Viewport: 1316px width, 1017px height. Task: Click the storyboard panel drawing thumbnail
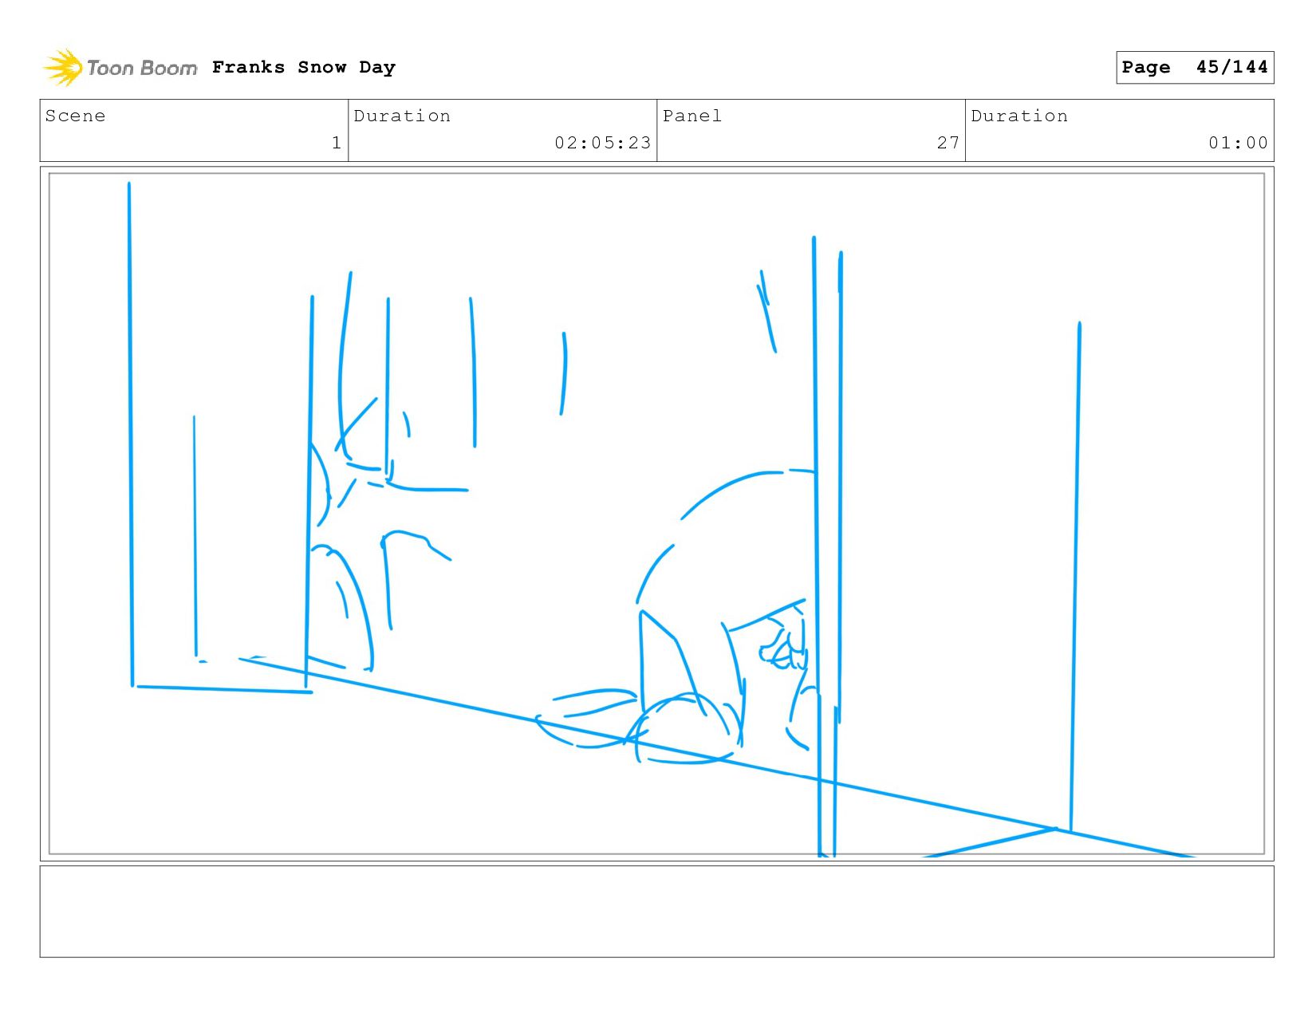click(656, 514)
